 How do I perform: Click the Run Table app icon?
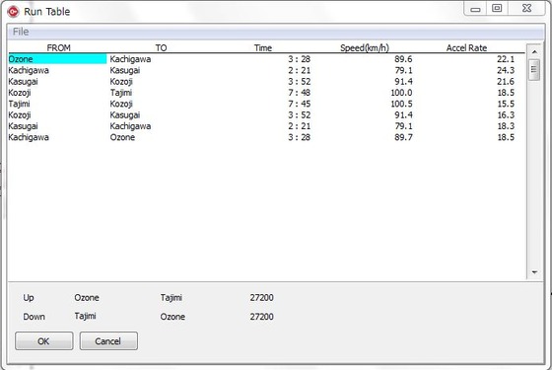tap(14, 12)
